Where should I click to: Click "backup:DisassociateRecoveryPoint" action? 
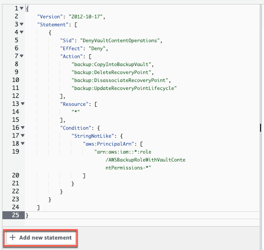(x=120, y=80)
